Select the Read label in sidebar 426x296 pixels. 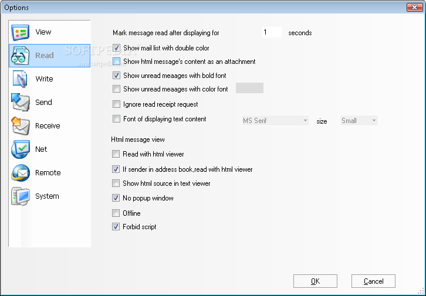[44, 55]
